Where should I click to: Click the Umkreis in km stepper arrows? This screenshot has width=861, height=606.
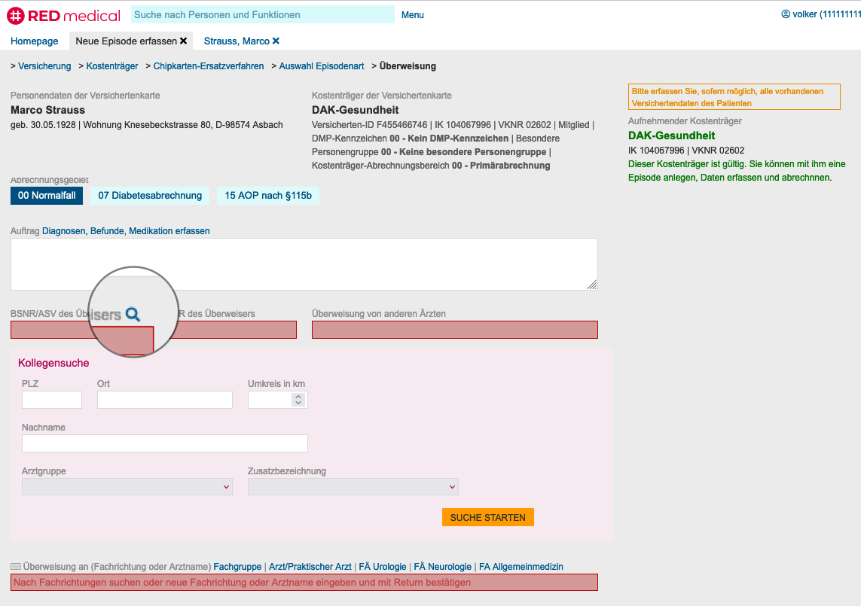[298, 400]
